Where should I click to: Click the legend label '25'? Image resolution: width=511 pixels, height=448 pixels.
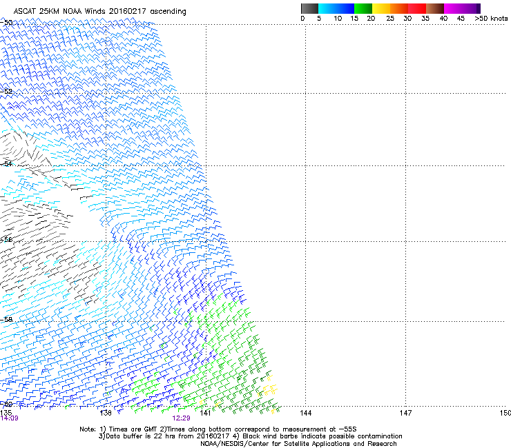click(x=390, y=18)
